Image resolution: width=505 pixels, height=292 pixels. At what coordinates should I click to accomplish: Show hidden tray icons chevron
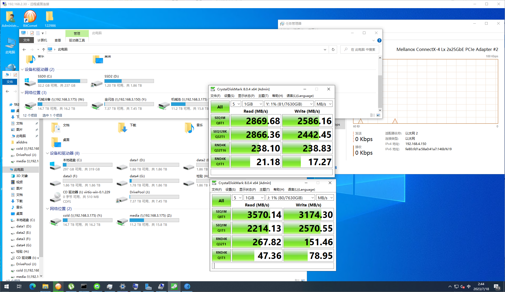point(450,286)
